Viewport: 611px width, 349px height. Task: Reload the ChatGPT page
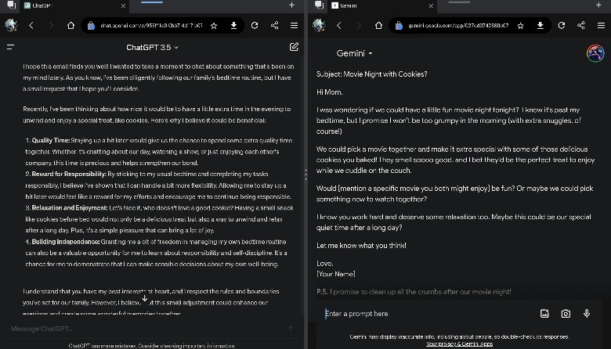click(x=255, y=26)
